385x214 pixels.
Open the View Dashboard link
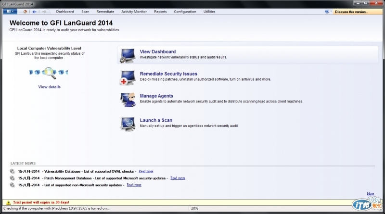(158, 52)
